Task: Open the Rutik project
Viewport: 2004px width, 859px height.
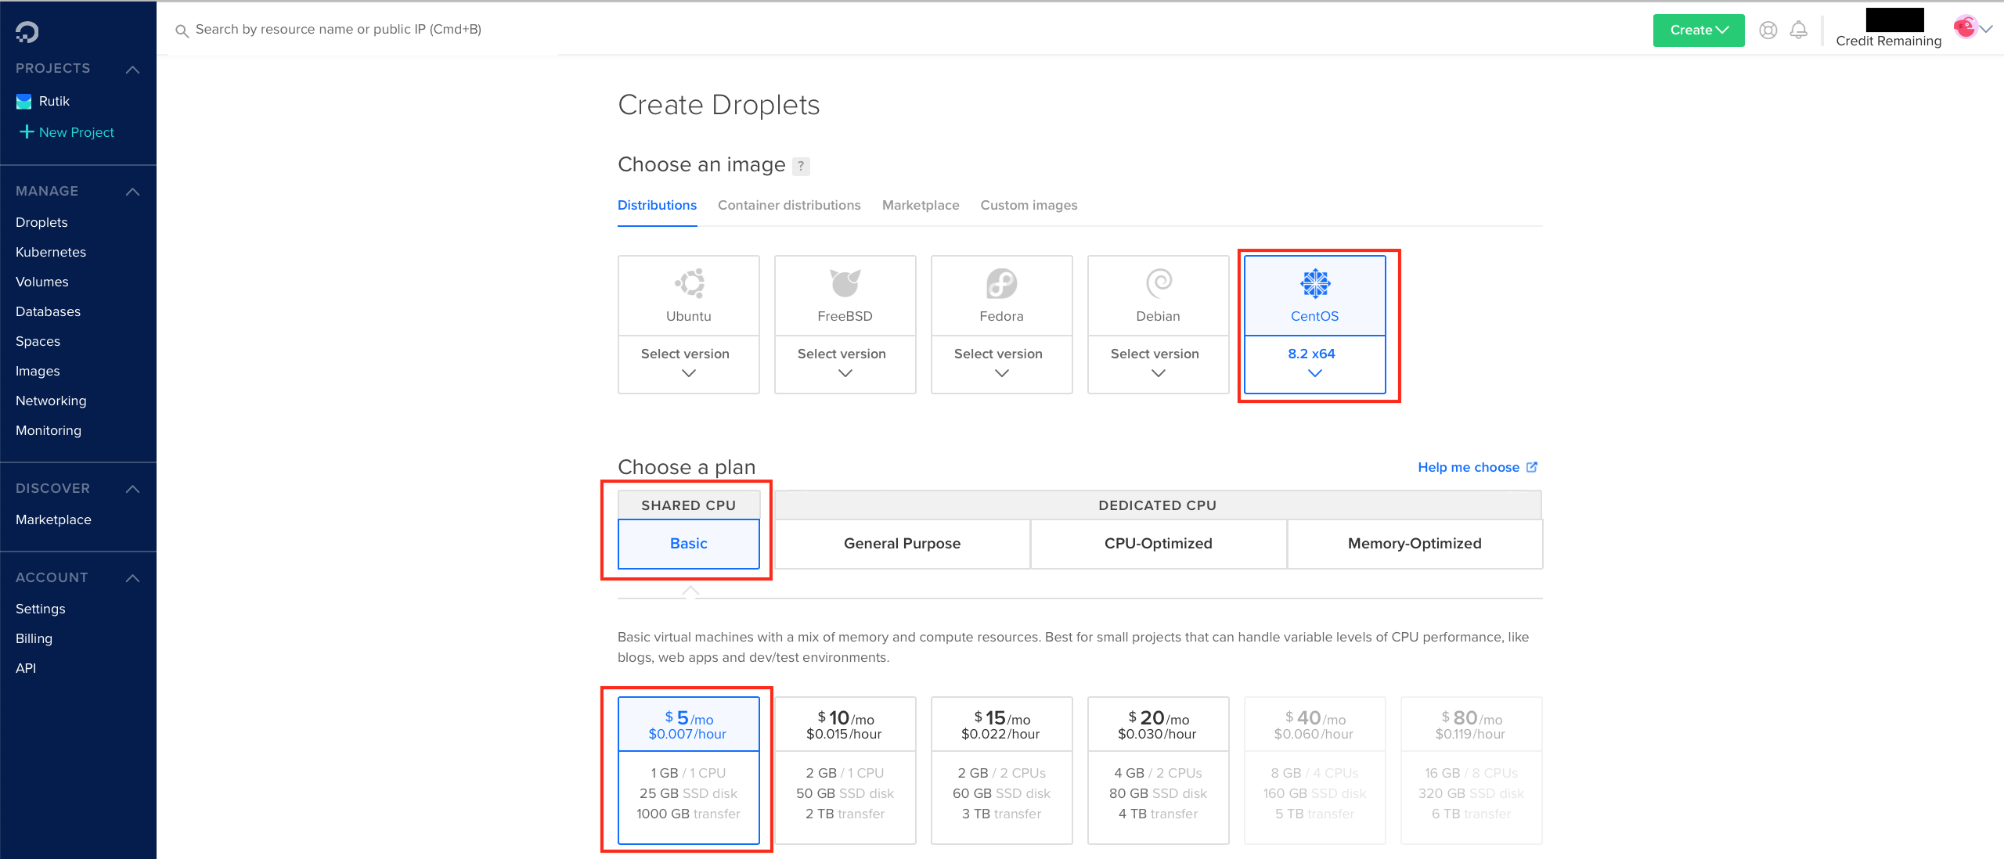Action: point(54,101)
